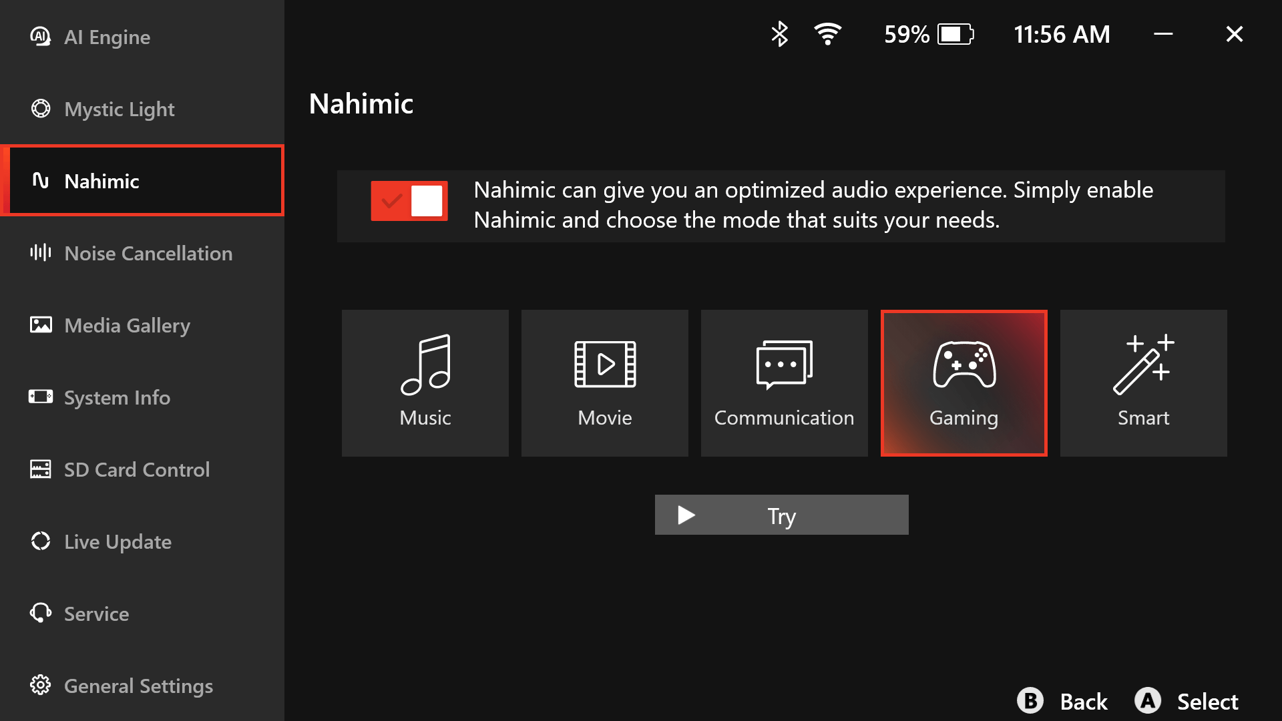Click the play triangle on Try button
Viewport: 1282px width, 721px height.
point(686,515)
